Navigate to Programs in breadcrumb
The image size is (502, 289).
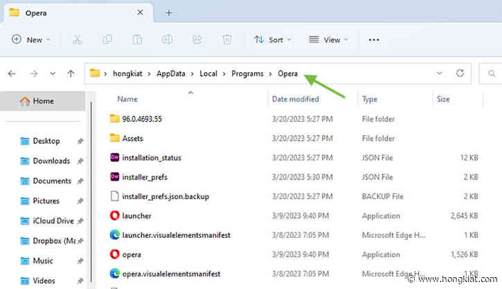247,73
